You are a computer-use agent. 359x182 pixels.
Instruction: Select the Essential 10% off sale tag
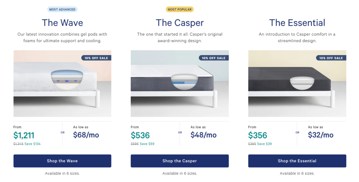331,58
